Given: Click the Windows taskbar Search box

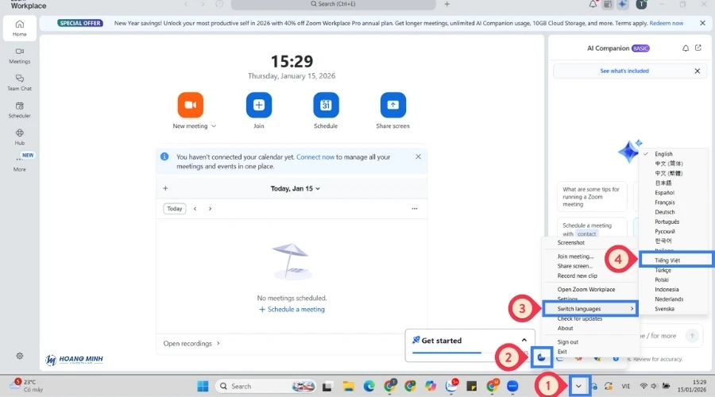Looking at the screenshot, I should [x=265, y=387].
